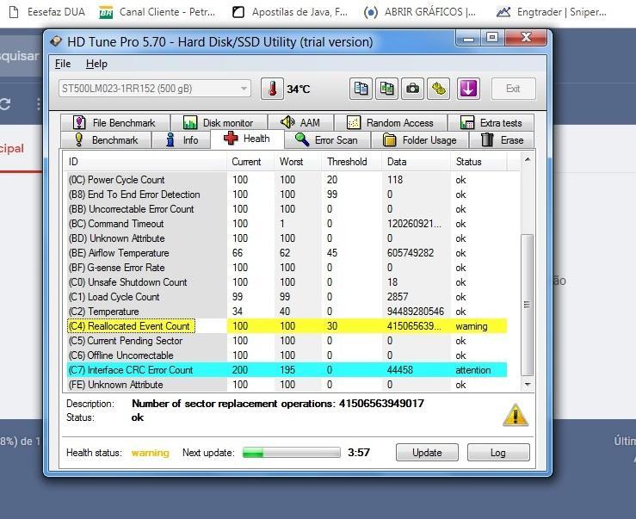Select the Health tab
The image size is (636, 519).
click(247, 139)
